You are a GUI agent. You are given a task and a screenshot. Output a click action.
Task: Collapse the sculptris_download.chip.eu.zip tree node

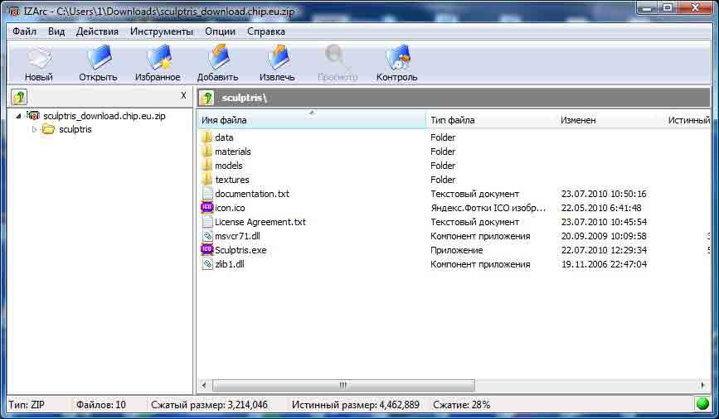(x=18, y=116)
